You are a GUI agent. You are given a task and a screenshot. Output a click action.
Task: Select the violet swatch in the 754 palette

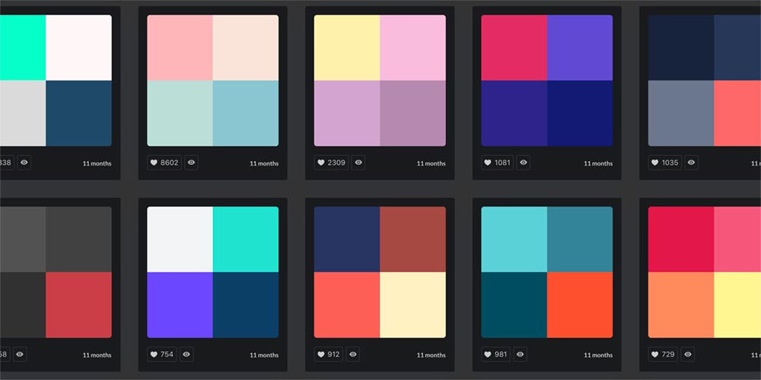[180, 305]
